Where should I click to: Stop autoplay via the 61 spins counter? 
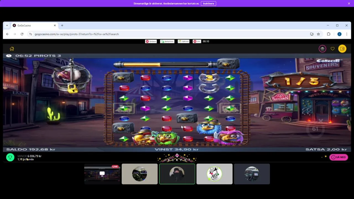pyautogui.click(x=315, y=129)
